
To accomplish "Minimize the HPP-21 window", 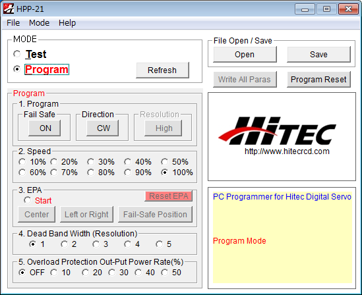I will tap(305, 9).
